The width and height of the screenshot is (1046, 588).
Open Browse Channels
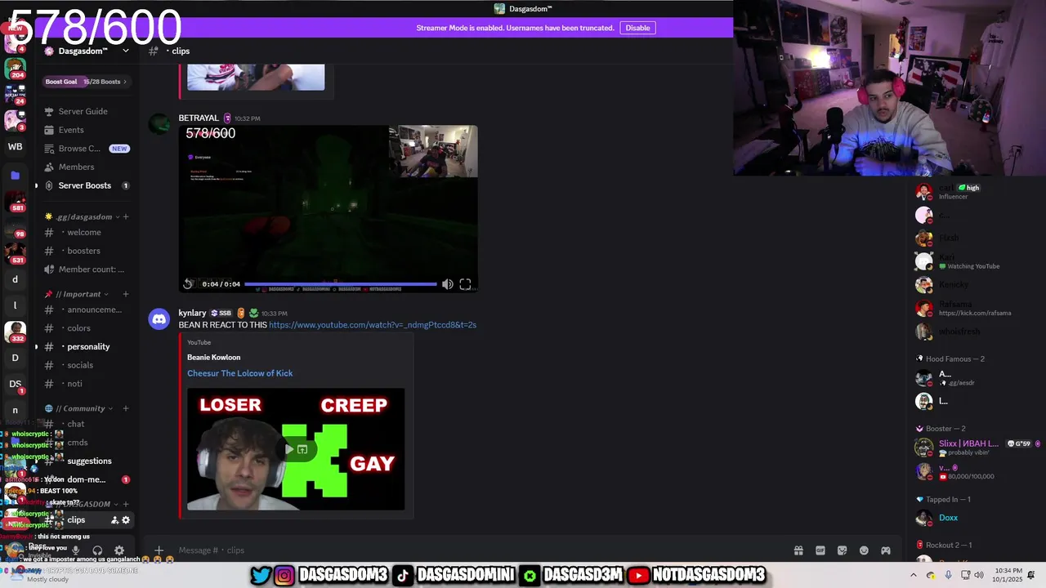86,149
